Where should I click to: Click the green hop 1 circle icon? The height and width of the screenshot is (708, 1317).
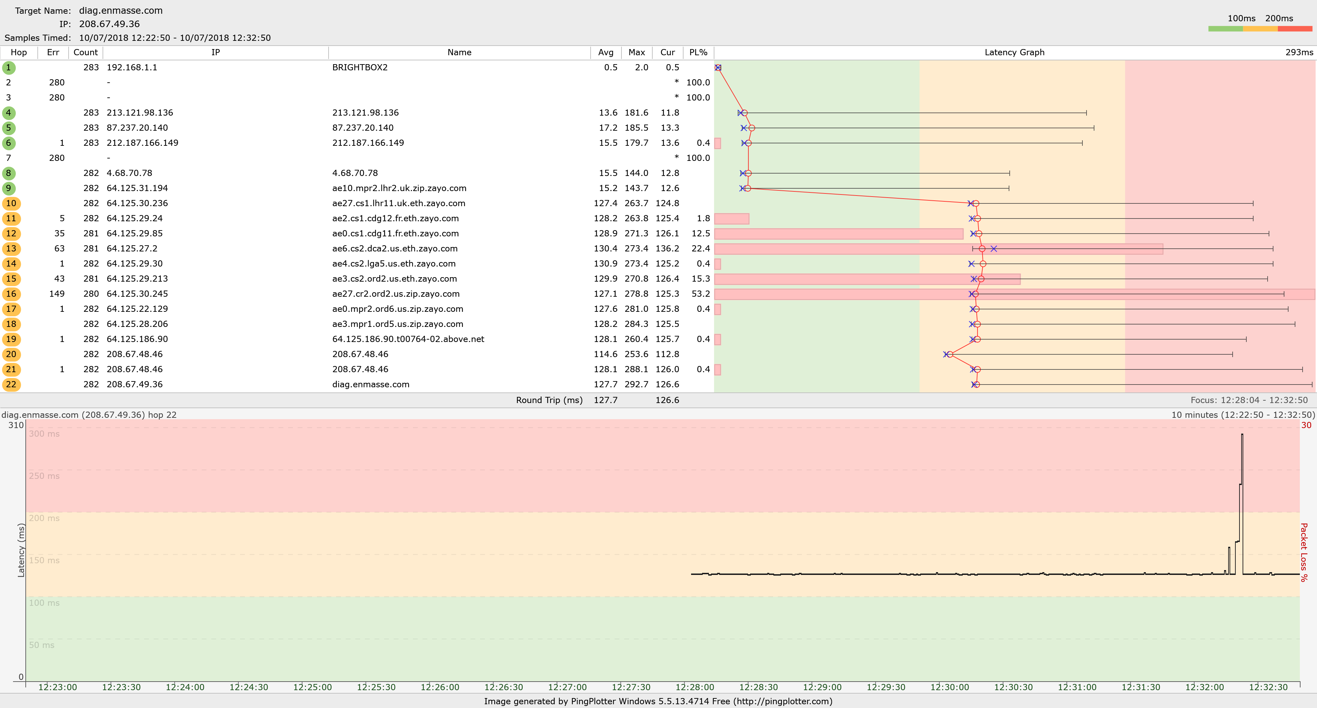tap(8, 68)
